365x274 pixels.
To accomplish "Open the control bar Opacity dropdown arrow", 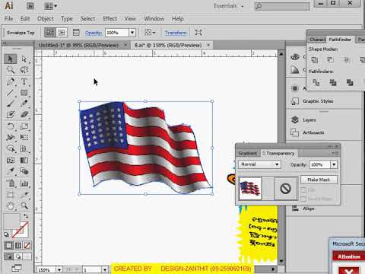I will [x=132, y=33].
